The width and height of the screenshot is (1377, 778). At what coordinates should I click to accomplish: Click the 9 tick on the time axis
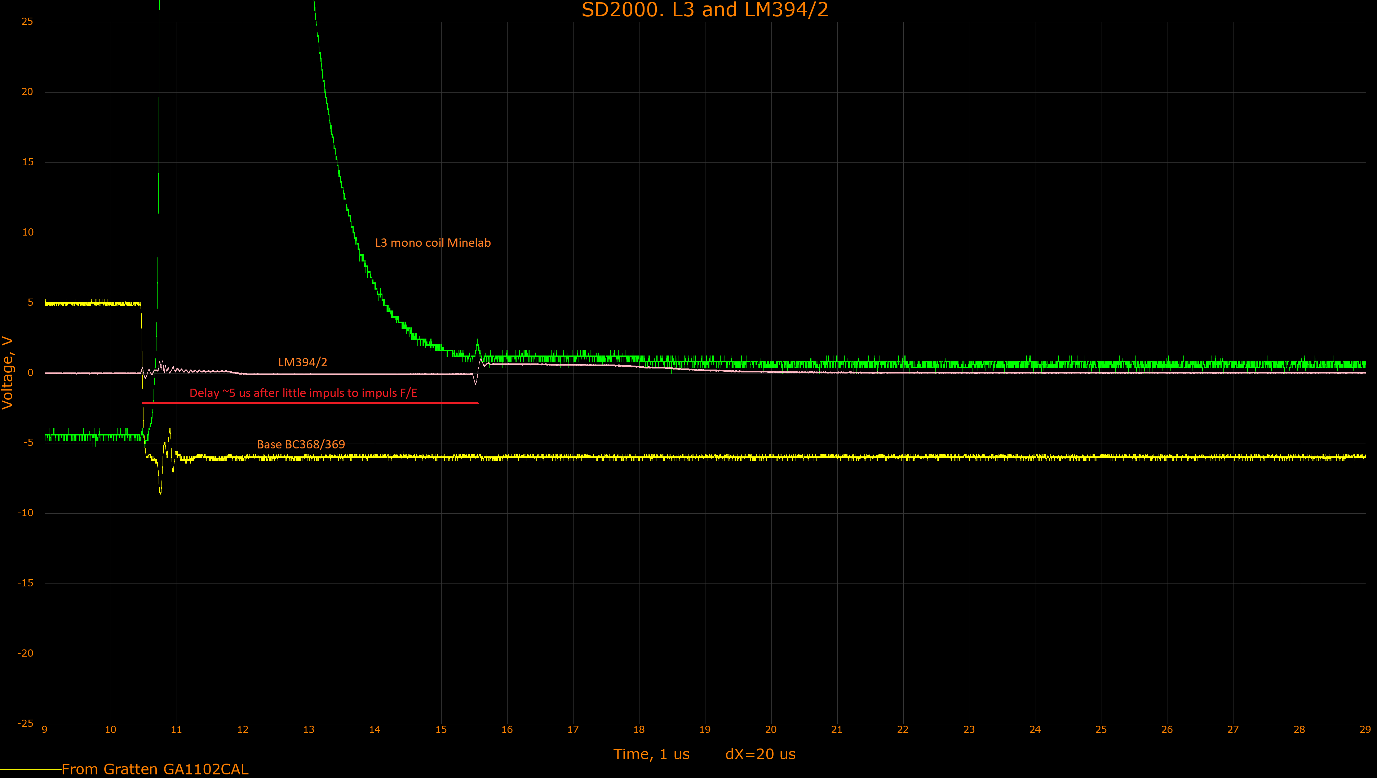44,730
